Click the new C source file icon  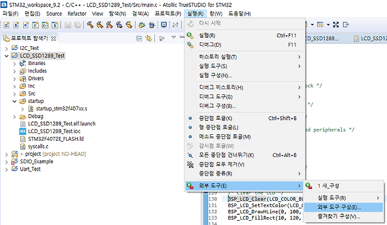(x=6, y=25)
